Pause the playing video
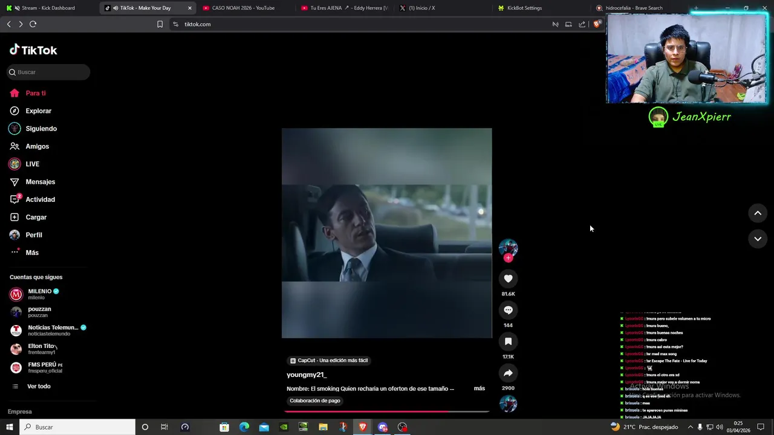The image size is (774, 435). pyautogui.click(x=387, y=233)
